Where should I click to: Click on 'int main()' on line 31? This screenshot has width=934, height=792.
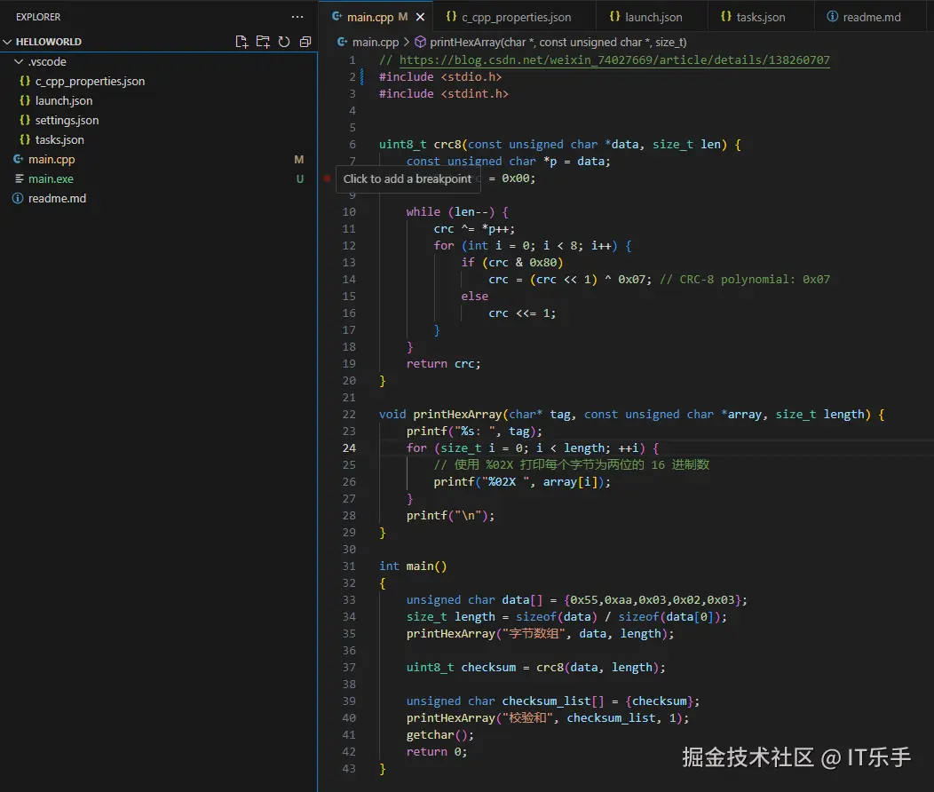pos(413,566)
